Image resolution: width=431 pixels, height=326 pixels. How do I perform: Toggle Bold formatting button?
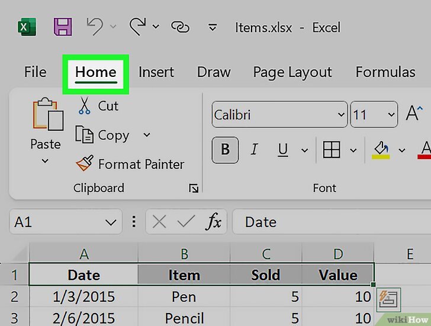(225, 150)
